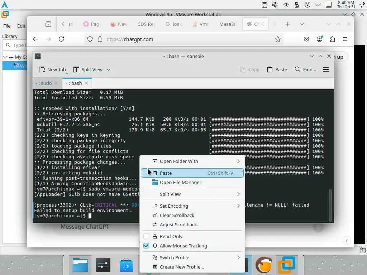The image size is (367, 275).
Task: Open the VMware File menu
Action: [7, 26]
